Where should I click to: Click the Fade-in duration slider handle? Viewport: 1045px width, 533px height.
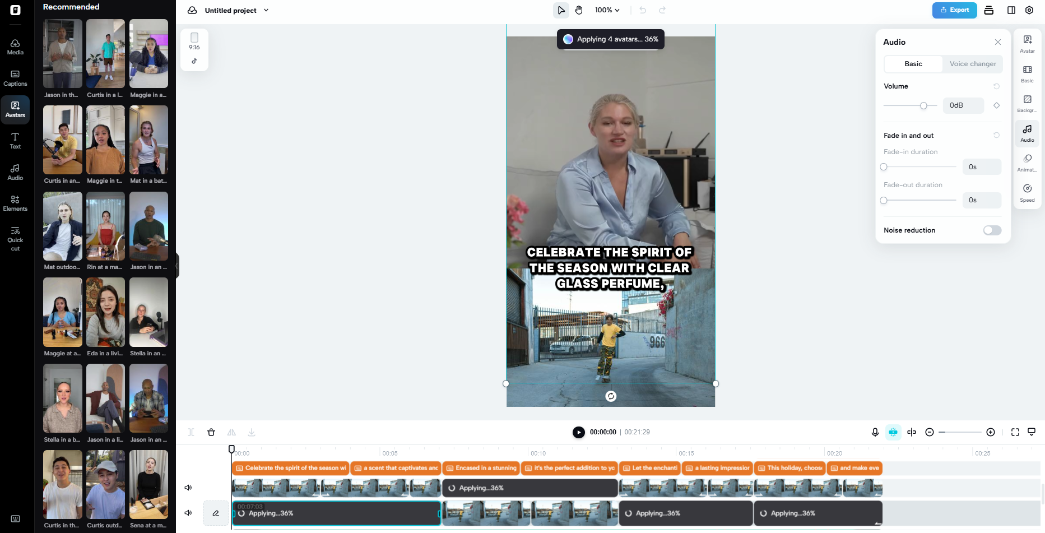884,167
